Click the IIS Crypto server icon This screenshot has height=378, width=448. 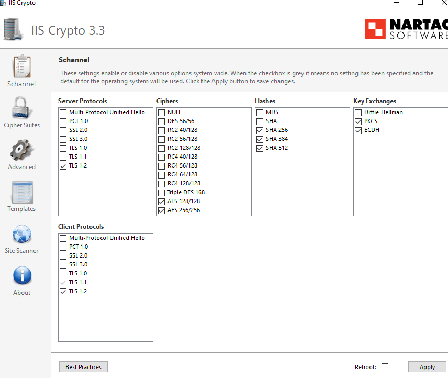coord(13,29)
